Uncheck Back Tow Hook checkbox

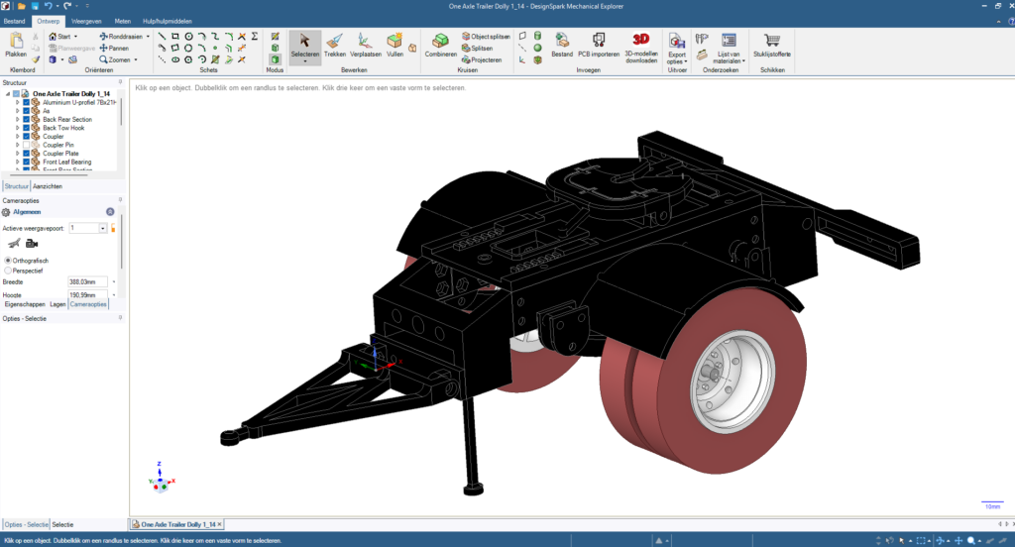pyautogui.click(x=27, y=128)
